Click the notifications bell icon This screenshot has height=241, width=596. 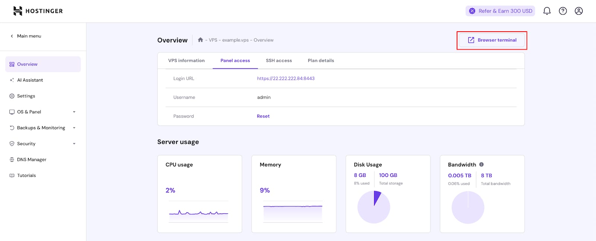[x=547, y=11]
